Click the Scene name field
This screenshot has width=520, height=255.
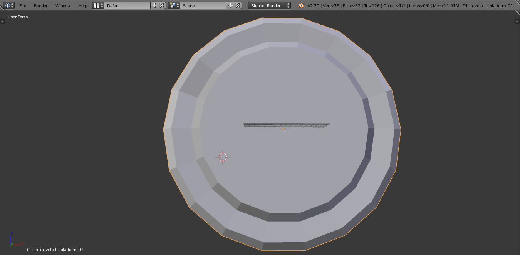tap(203, 5)
